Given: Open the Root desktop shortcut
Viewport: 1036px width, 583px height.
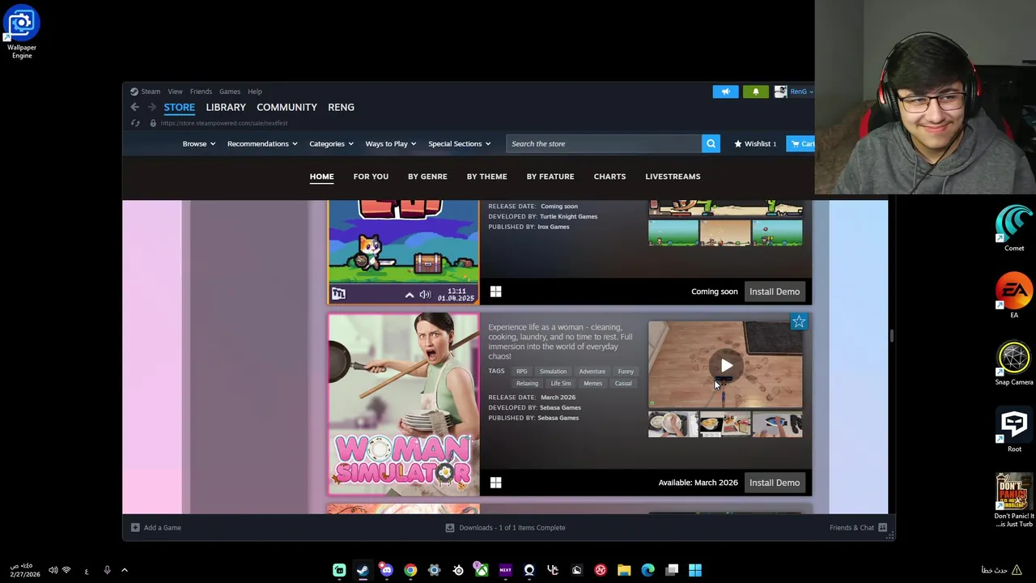Looking at the screenshot, I should tap(1013, 431).
